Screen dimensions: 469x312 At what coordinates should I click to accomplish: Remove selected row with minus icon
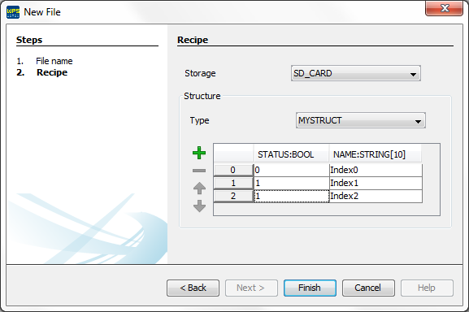tap(199, 171)
